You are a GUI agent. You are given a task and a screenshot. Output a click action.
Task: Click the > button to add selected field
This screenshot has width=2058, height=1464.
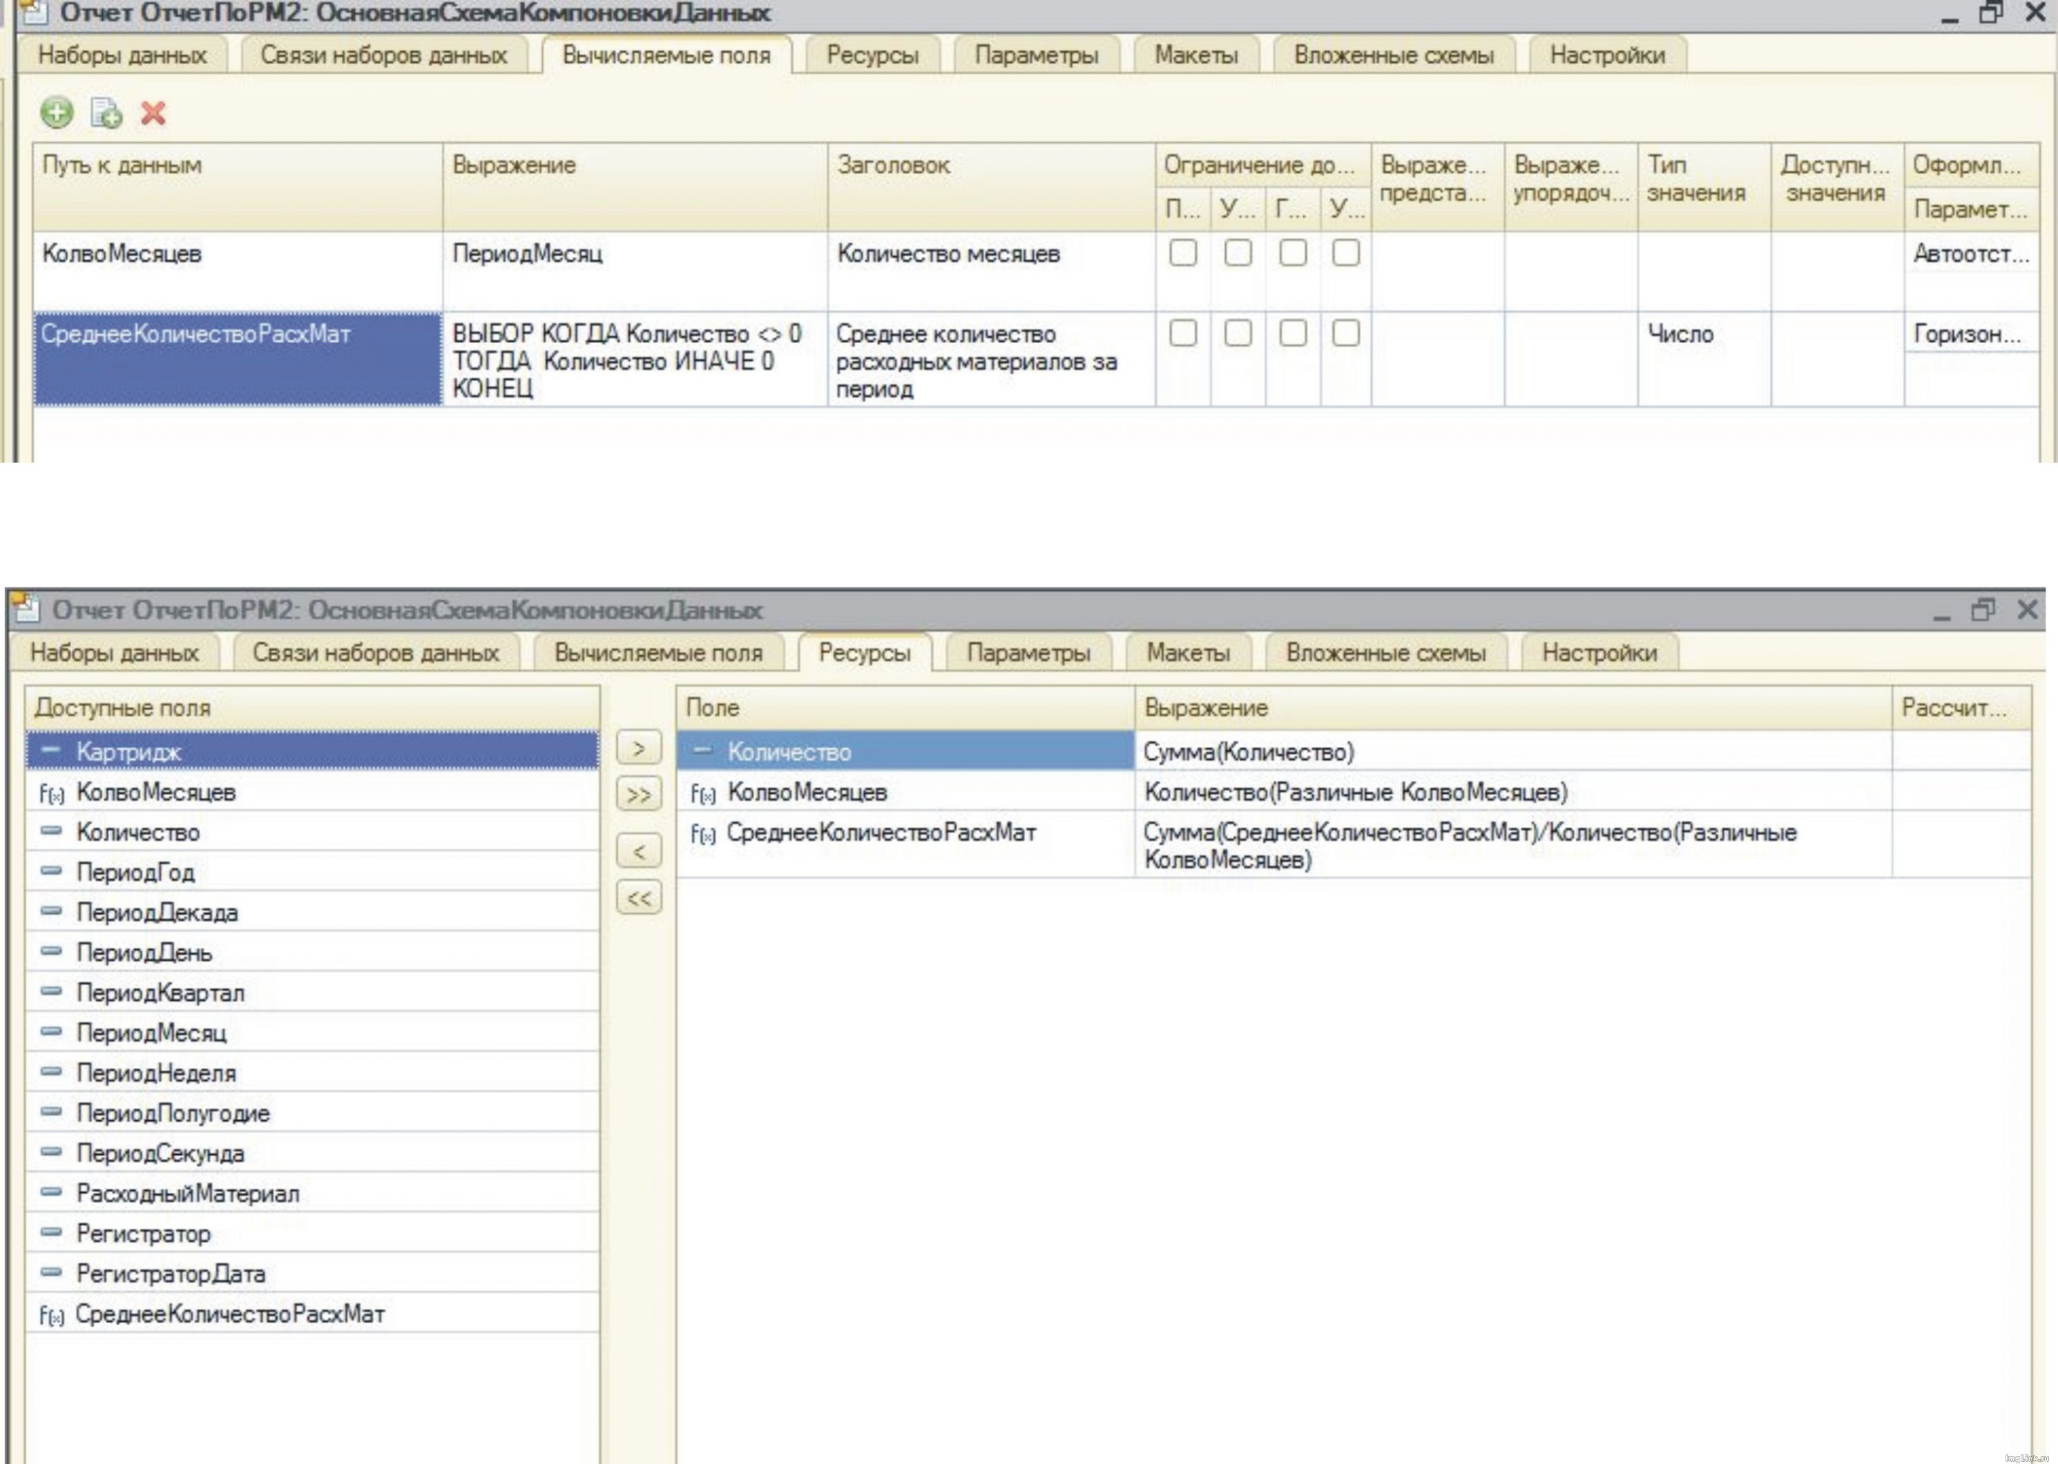click(639, 748)
